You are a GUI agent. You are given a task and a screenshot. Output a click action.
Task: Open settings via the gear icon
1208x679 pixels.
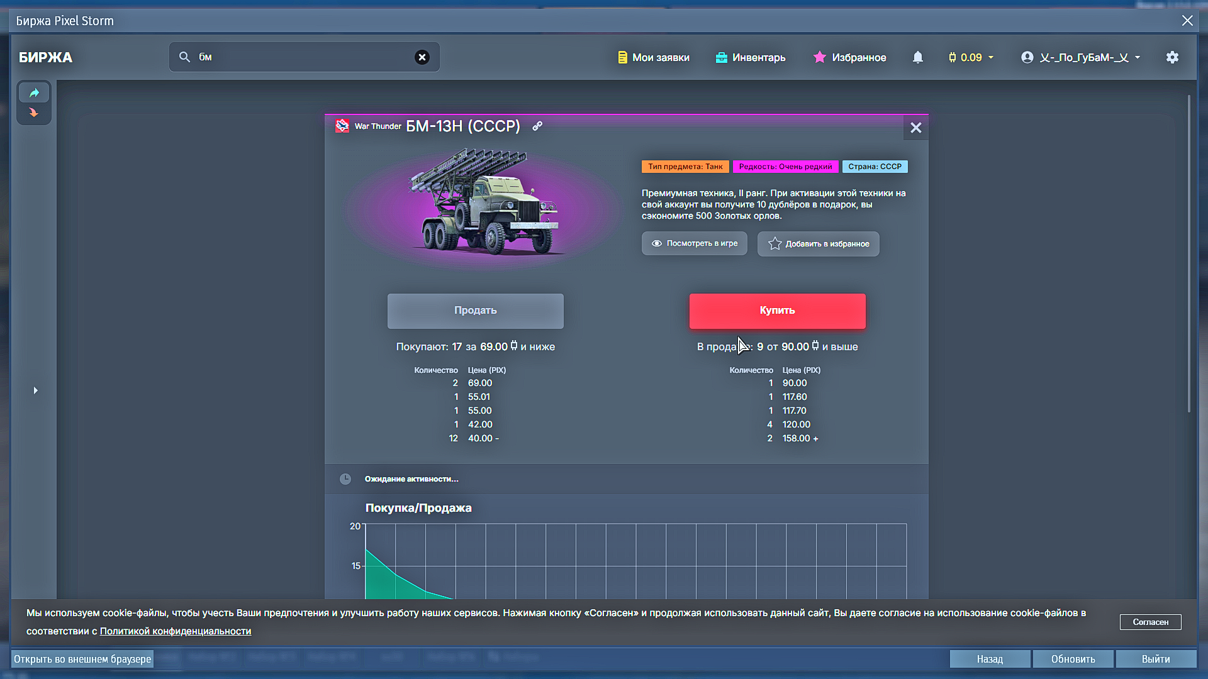point(1172,57)
